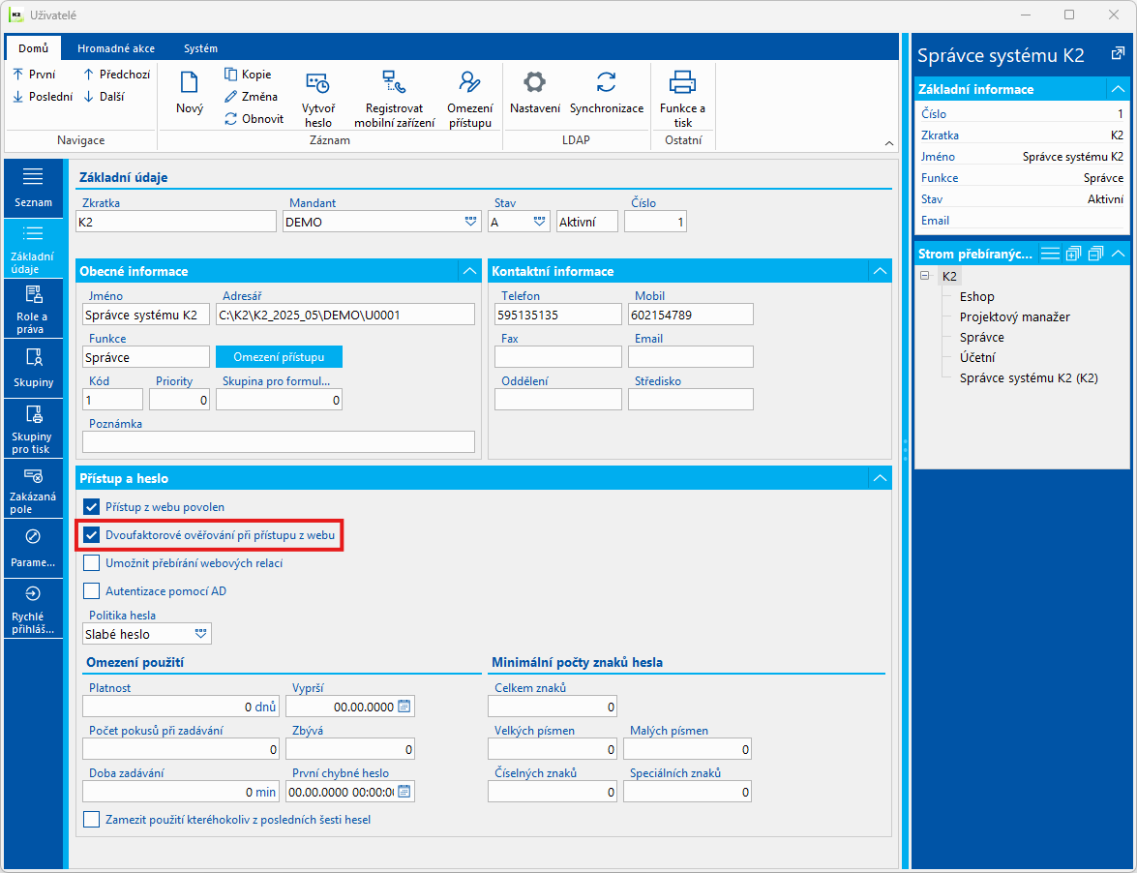The width and height of the screenshot is (1137, 873).
Task: Open the Systém ribbon tab
Action: 200,48
